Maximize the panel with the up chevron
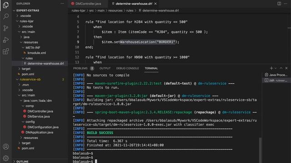This screenshot has height=163, width=291. [281, 68]
